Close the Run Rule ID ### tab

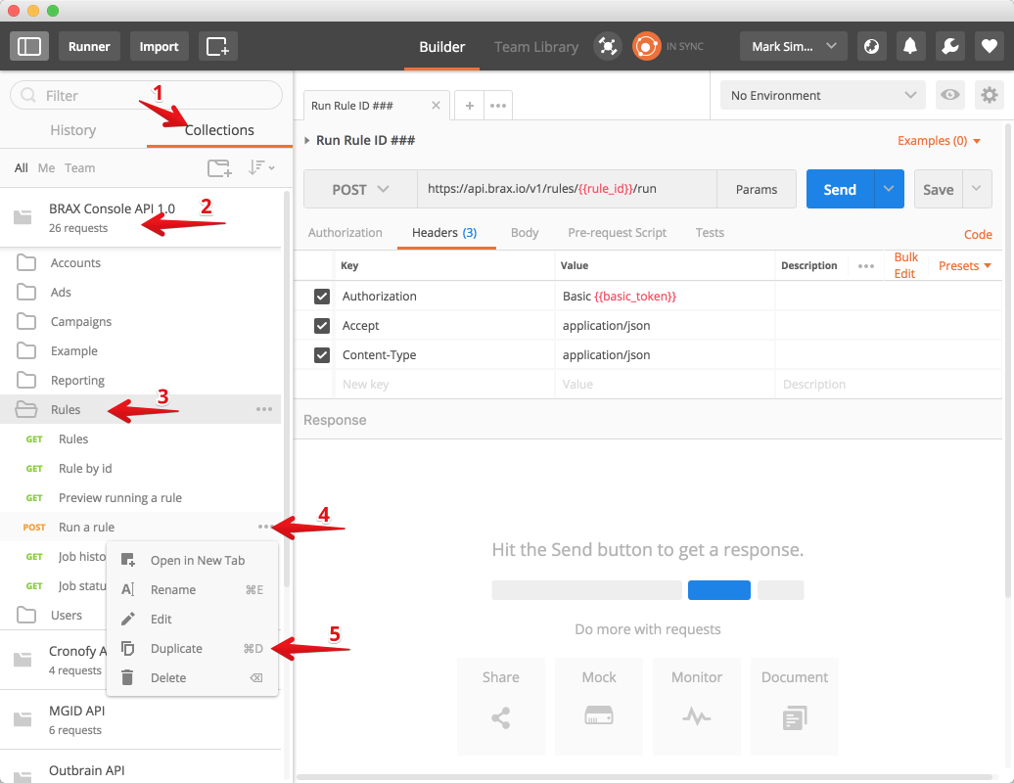[x=436, y=106]
